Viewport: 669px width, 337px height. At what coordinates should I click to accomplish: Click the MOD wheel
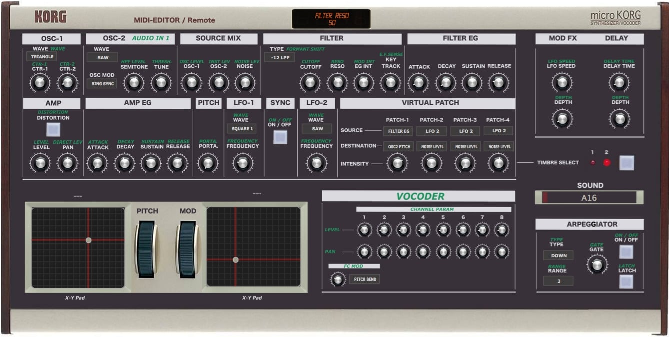point(188,248)
